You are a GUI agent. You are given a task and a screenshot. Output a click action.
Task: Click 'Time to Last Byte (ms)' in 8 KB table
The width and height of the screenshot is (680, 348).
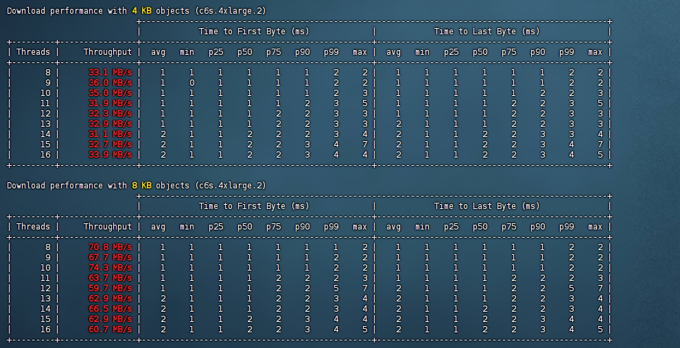click(487, 206)
